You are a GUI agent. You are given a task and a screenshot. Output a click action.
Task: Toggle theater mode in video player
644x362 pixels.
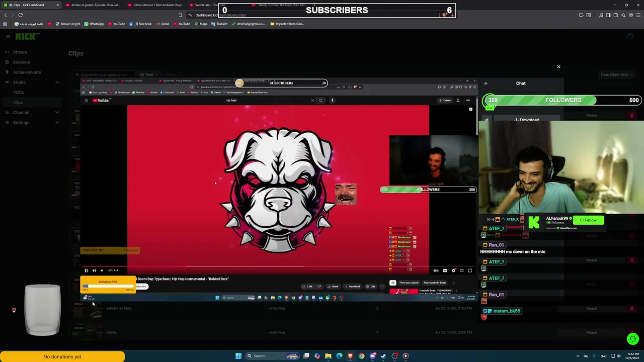click(461, 270)
